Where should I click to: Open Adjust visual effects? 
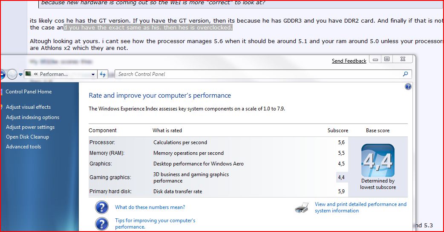click(28, 107)
